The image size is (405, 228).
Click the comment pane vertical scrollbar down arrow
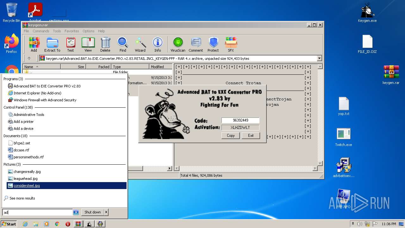tap(320, 163)
